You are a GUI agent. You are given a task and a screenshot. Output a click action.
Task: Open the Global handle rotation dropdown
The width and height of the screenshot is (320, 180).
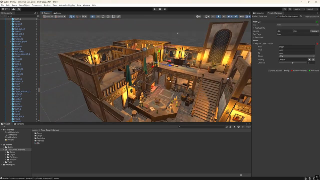pos(60,16)
